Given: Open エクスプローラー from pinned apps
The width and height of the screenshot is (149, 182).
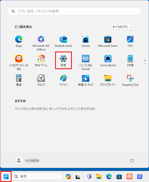Looking at the screenshot, I should click(x=108, y=80).
